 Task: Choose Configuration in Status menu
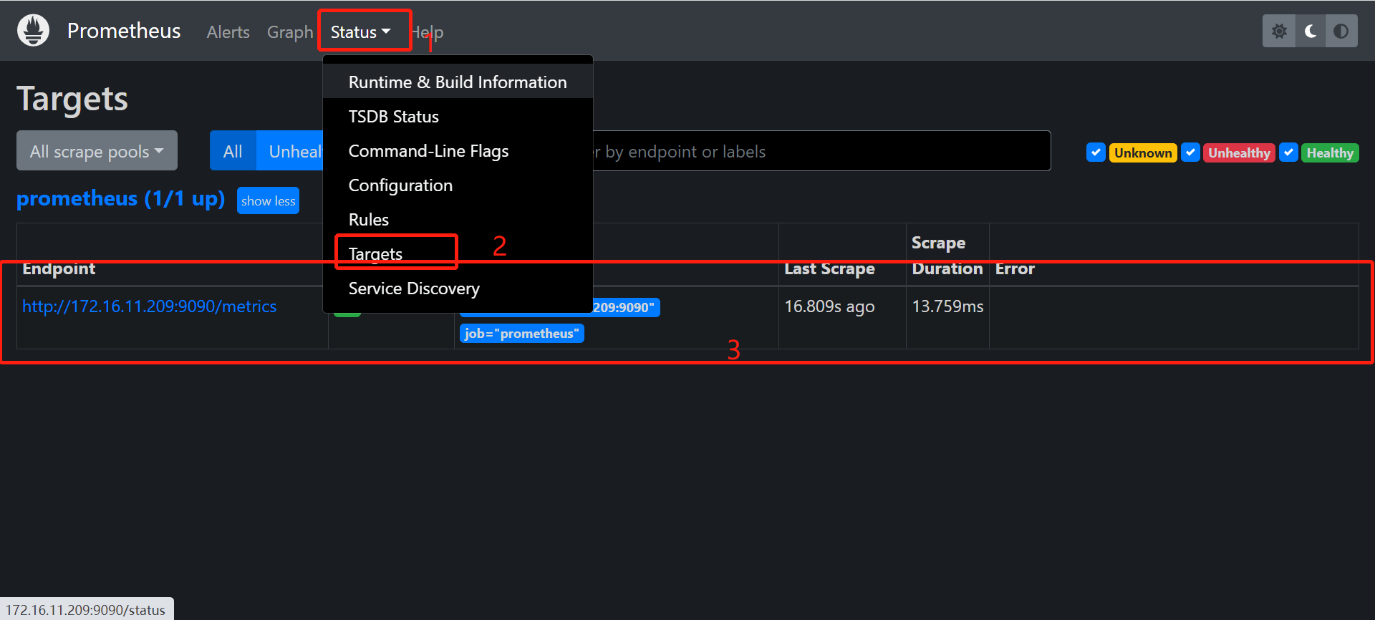pyautogui.click(x=400, y=185)
